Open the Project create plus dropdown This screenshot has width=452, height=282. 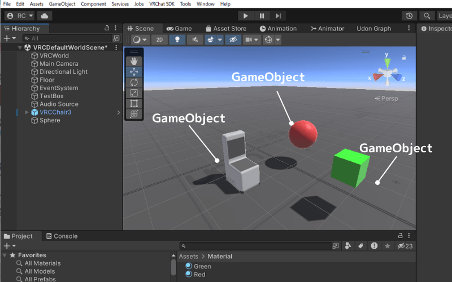(x=10, y=246)
